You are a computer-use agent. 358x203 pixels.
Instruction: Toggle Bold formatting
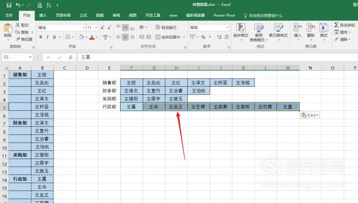(41, 37)
